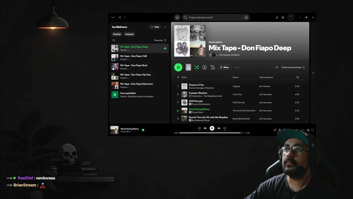Open the Friend Activity icon
This screenshot has height=199, width=353.
coord(283,17)
